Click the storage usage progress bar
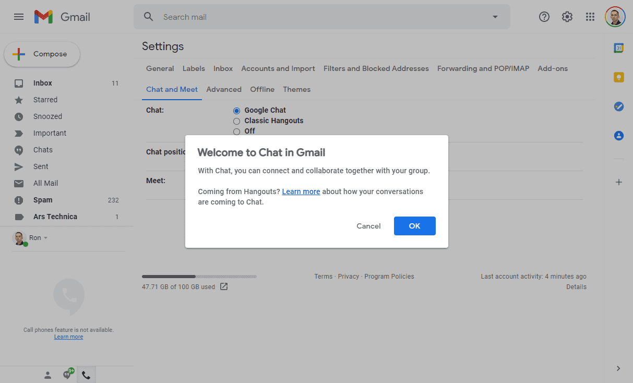Screen dimensions: 633x383 point(199,276)
